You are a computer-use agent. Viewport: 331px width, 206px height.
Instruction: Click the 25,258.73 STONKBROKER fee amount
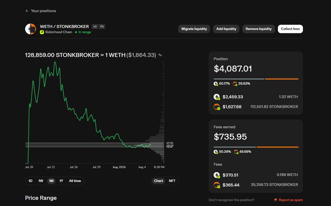275,185
